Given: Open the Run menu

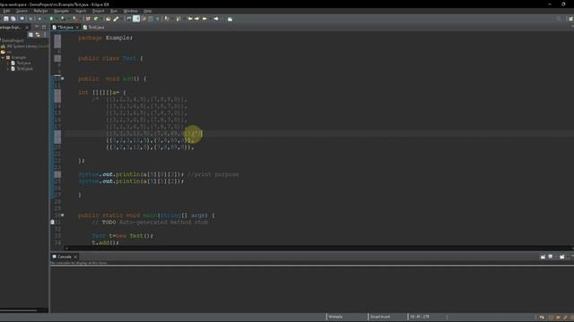Looking at the screenshot, I should (114, 11).
